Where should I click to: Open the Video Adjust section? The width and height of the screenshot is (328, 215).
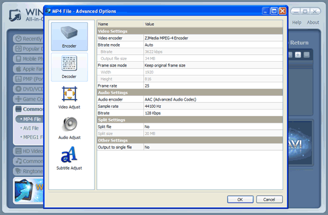(x=69, y=98)
